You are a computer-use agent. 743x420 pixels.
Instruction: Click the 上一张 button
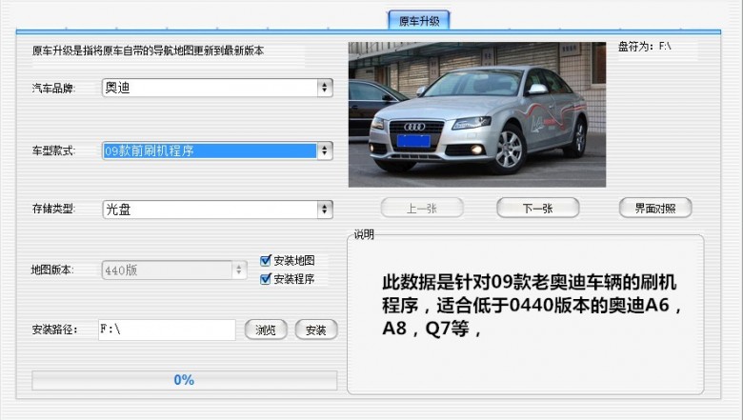[x=422, y=208]
